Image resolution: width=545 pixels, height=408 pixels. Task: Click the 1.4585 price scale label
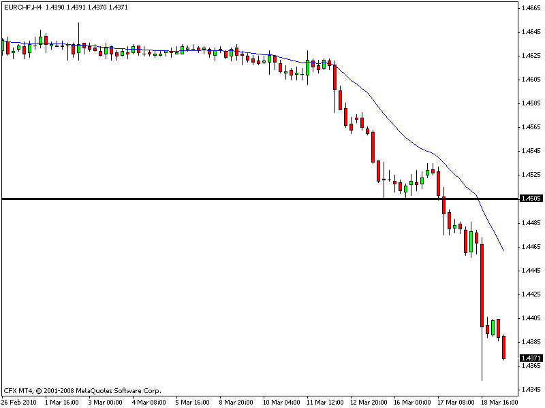pos(530,103)
